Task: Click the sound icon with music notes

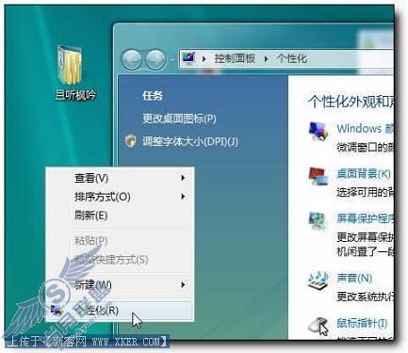Action: [318, 280]
